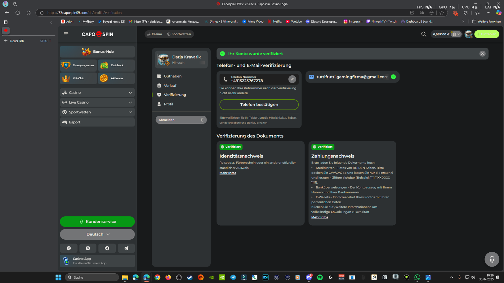The width and height of the screenshot is (504, 283).
Task: Open the Instagram social icon link
Action: 88,248
